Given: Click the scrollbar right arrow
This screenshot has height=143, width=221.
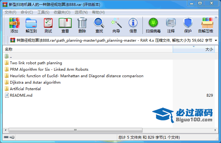Looking at the screenshot, I should pos(215,130).
